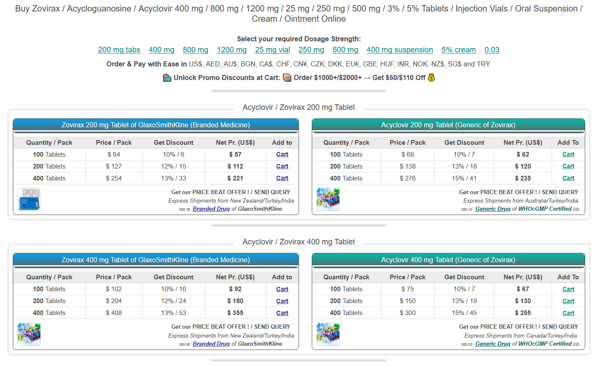Add 400 Zovirax 400 mg branded tablets to cart
Screen dimensions: 598x367
pos(282,313)
